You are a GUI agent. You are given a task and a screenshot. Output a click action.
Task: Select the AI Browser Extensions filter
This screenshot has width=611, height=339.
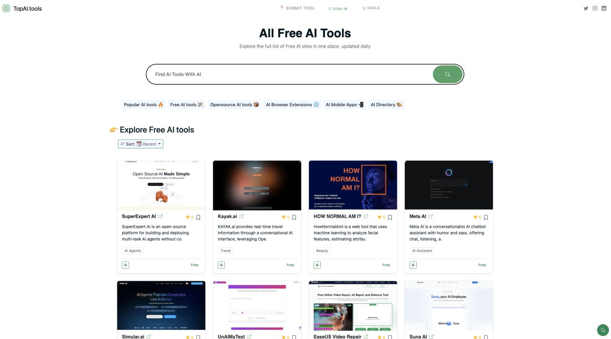click(x=292, y=105)
